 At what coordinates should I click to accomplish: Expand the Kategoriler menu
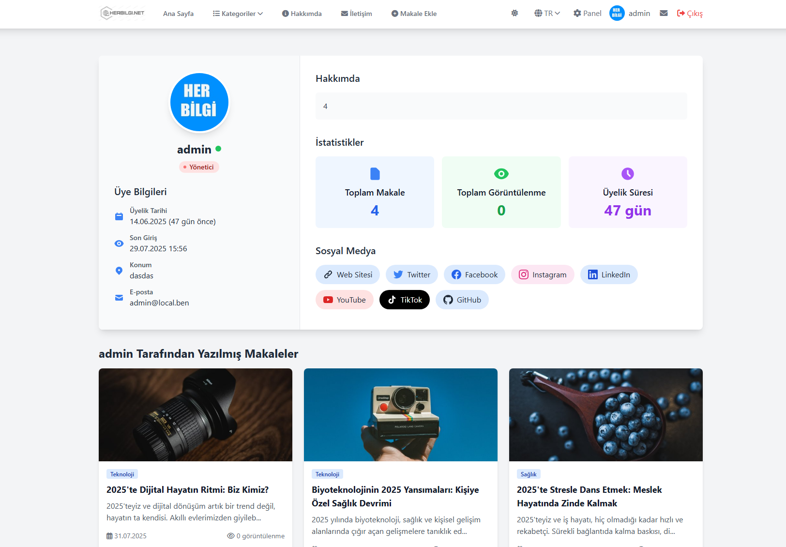[x=238, y=14]
